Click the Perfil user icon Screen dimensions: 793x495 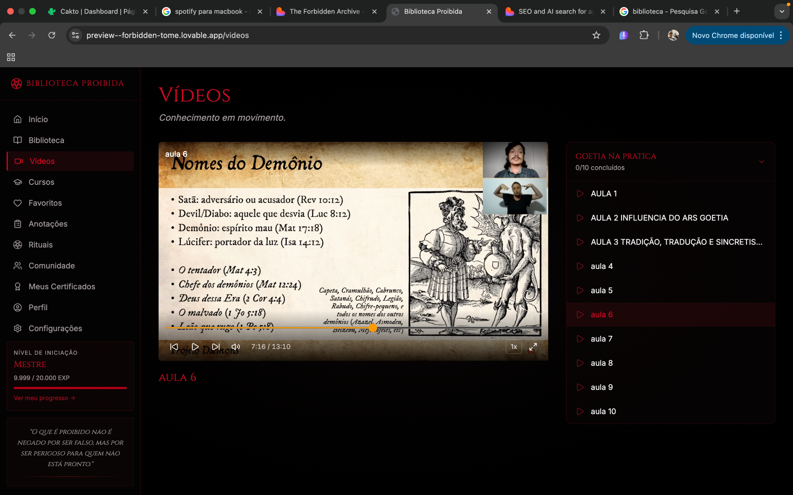[x=17, y=307]
